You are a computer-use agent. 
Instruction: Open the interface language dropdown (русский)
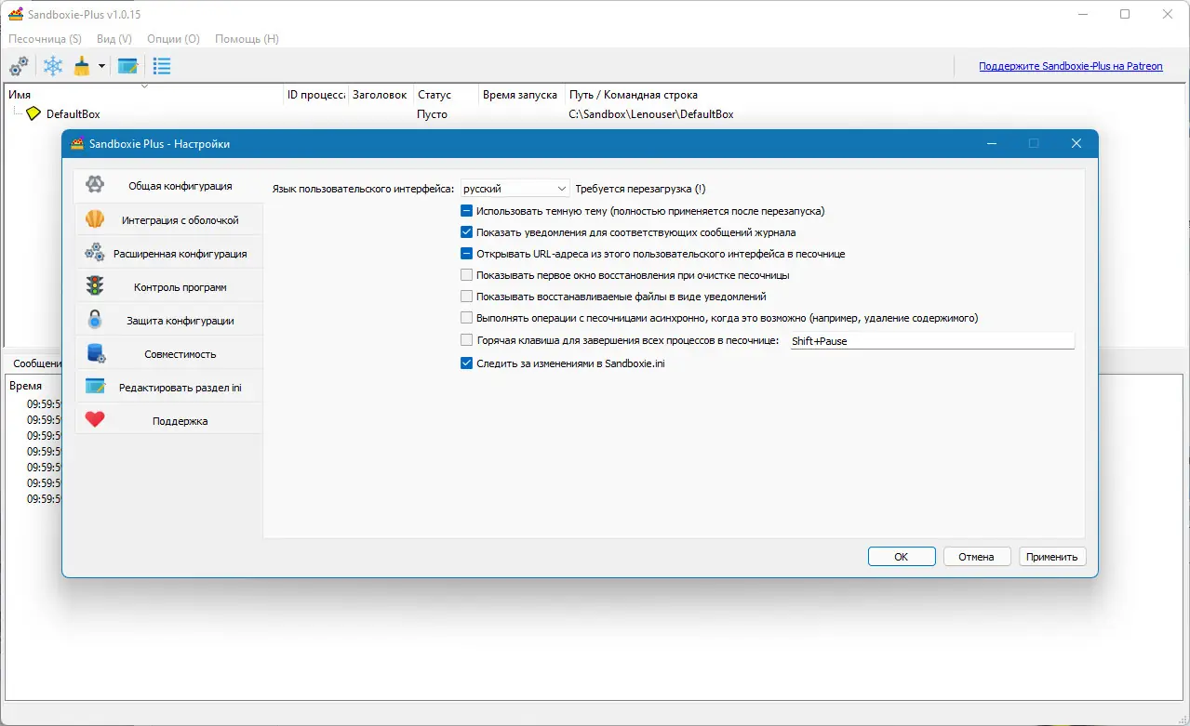click(x=515, y=188)
